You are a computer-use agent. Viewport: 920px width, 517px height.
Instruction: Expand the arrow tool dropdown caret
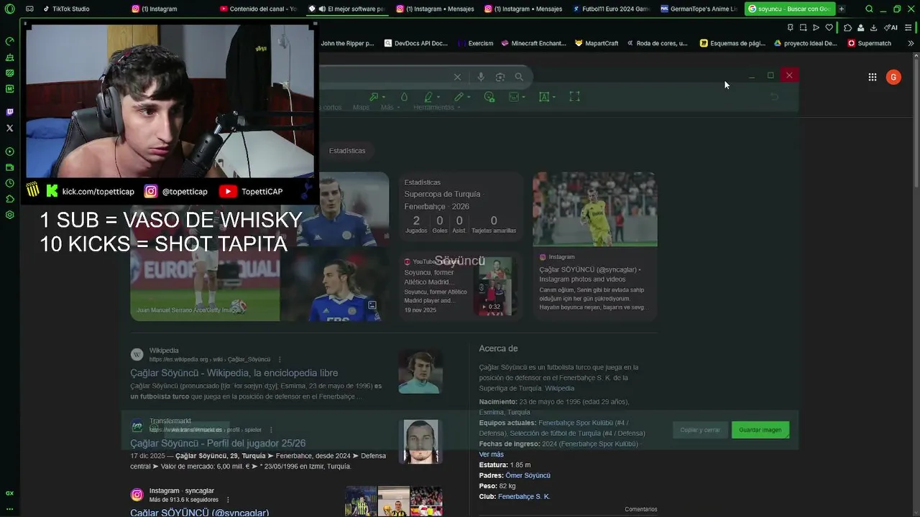tap(384, 98)
